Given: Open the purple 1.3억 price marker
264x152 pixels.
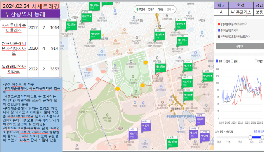Looking at the screenshot, I should (x=146, y=126).
